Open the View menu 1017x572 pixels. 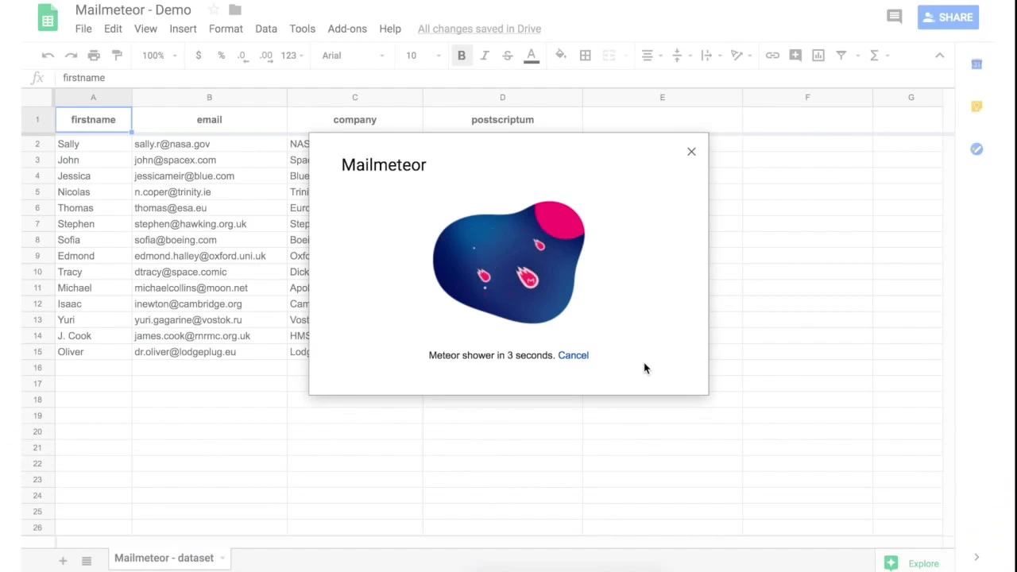pos(145,29)
